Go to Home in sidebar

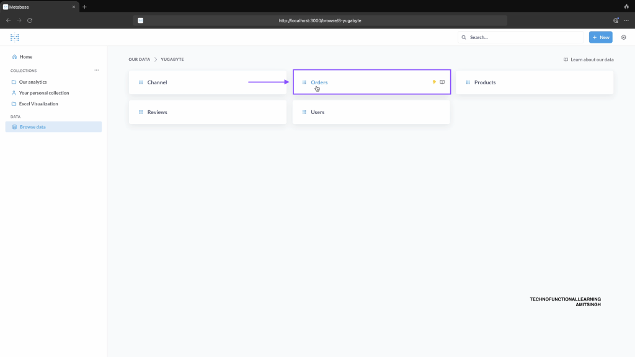tap(25, 57)
